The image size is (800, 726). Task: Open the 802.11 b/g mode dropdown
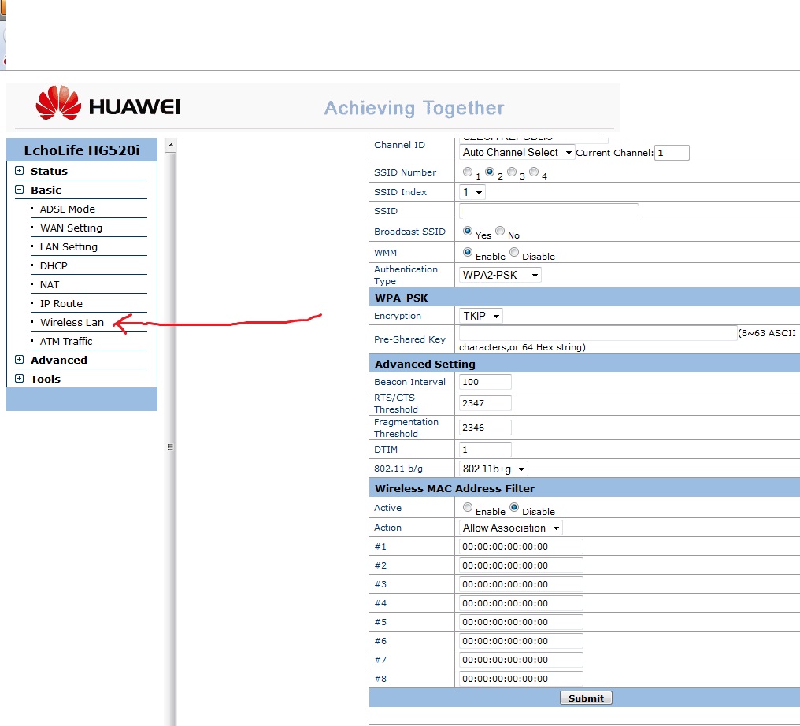click(x=494, y=469)
